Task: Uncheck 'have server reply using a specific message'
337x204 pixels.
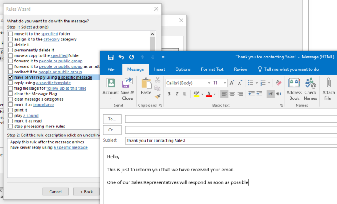Action: pos(11,77)
